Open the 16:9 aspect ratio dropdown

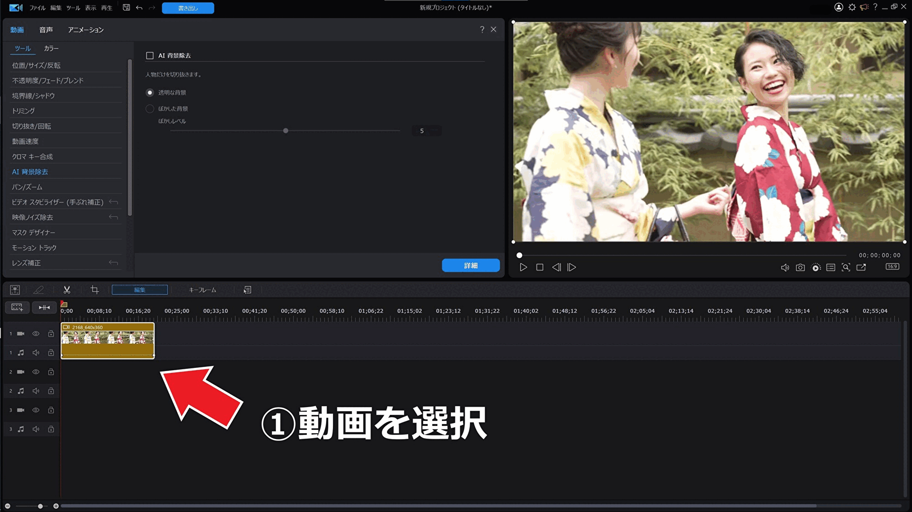[x=892, y=267]
